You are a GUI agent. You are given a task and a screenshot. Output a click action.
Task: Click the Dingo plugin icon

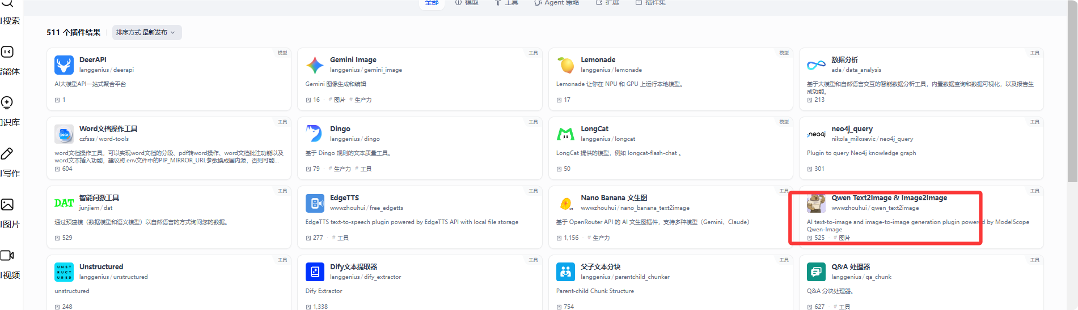pos(315,134)
